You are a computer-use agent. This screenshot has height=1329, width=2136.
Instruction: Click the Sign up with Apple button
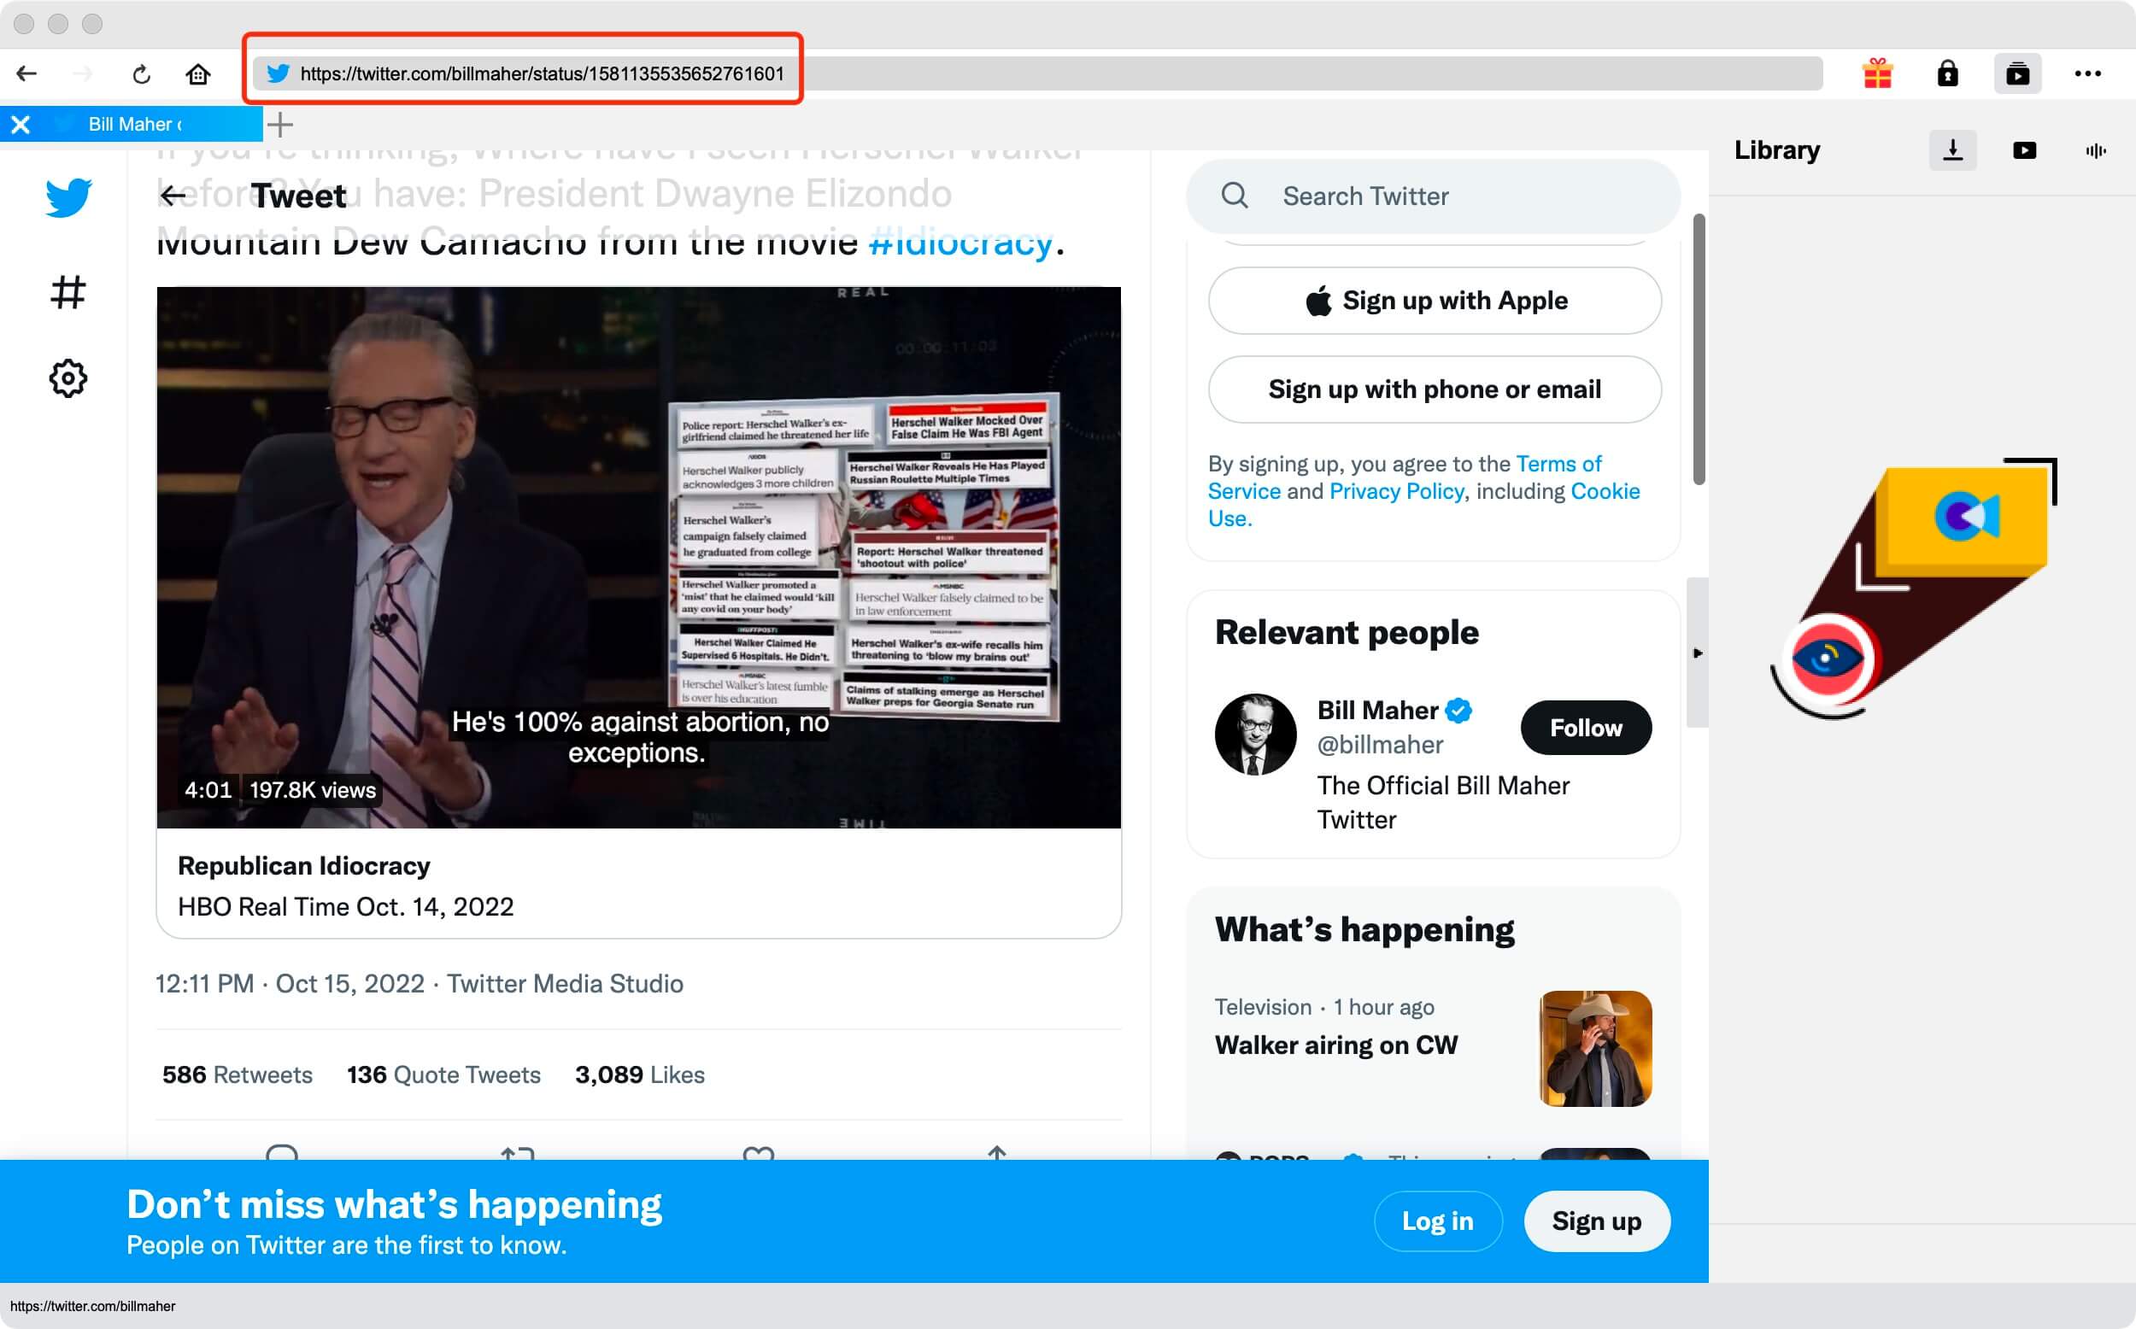tap(1435, 300)
